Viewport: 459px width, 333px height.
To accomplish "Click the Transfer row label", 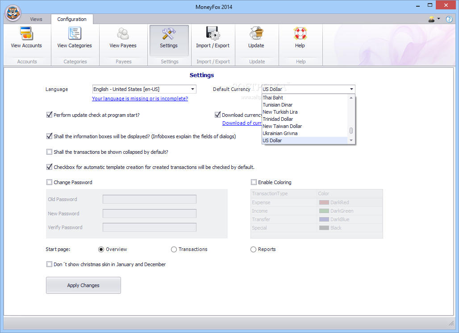I will point(261,219).
